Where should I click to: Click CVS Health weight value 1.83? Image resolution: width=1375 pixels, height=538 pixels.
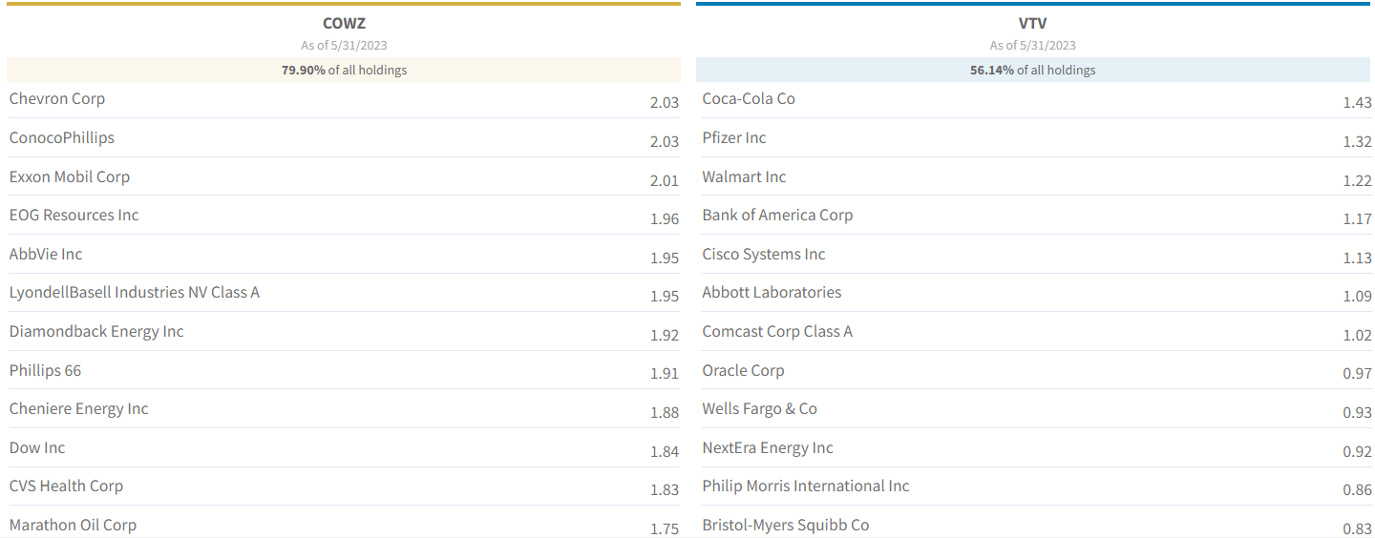pos(665,490)
